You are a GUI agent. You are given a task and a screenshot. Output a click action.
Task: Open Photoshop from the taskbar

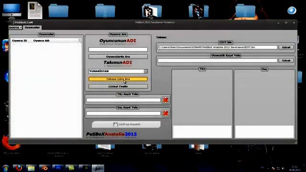tap(58, 168)
